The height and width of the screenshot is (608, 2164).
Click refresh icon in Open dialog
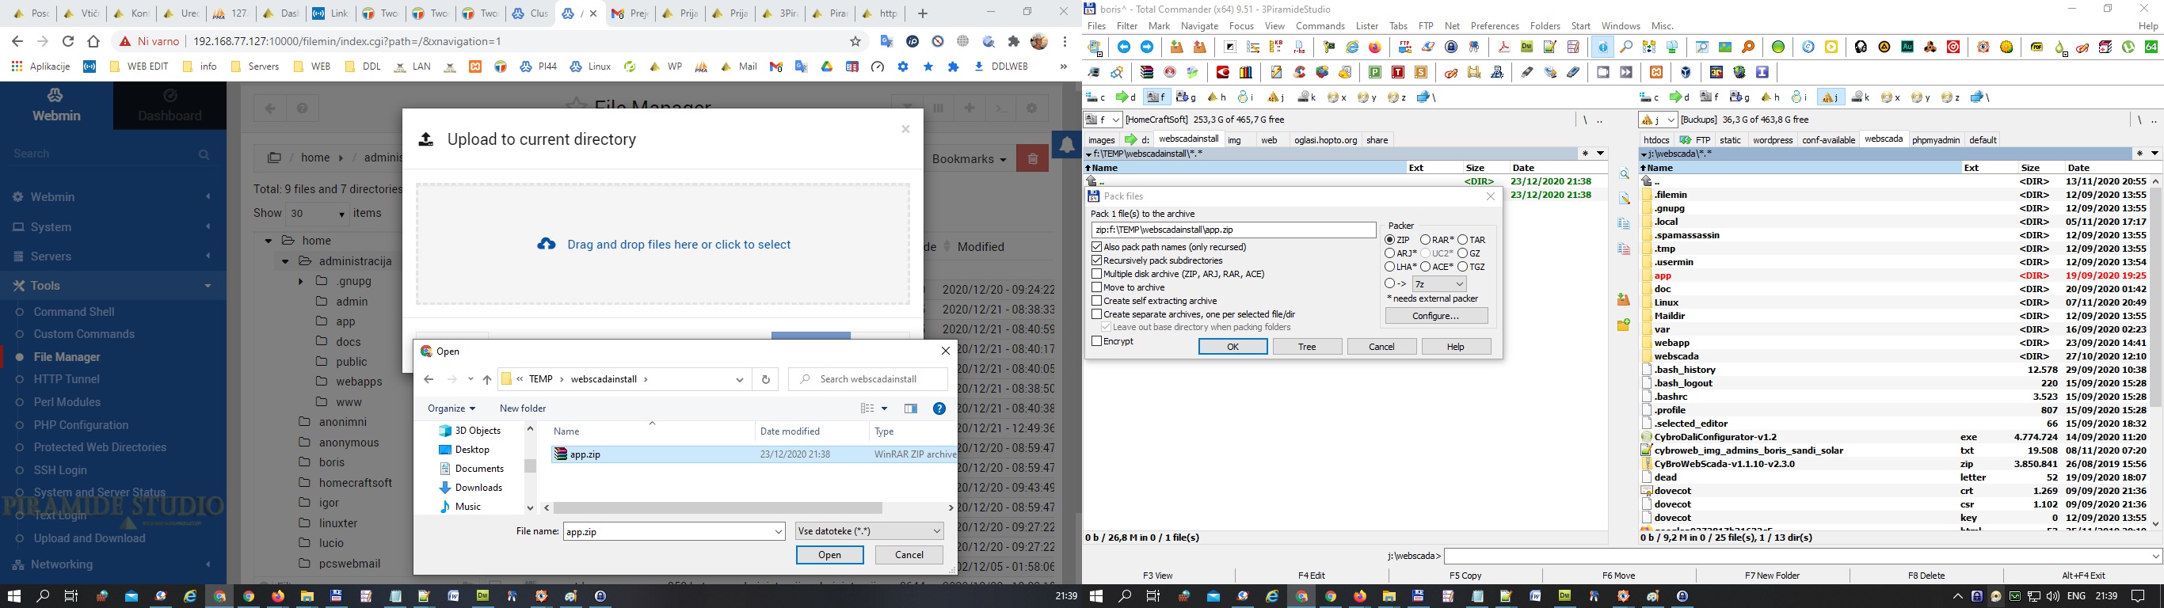pyautogui.click(x=765, y=379)
